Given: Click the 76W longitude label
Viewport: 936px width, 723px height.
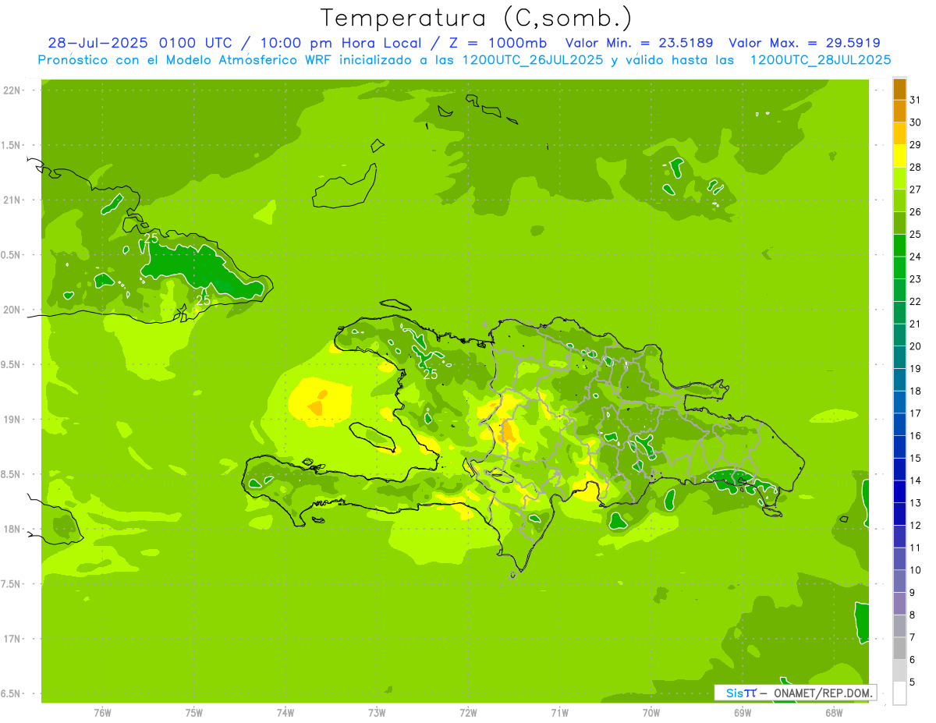Looking at the screenshot, I should (101, 713).
